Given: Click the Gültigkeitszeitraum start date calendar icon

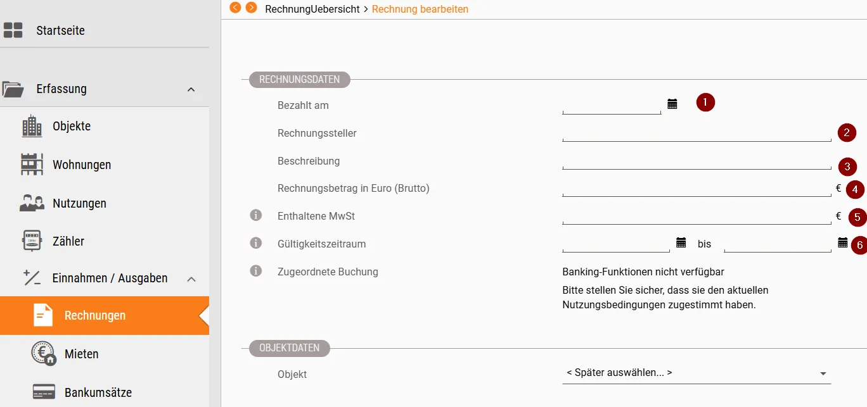Looking at the screenshot, I should pyautogui.click(x=681, y=242).
